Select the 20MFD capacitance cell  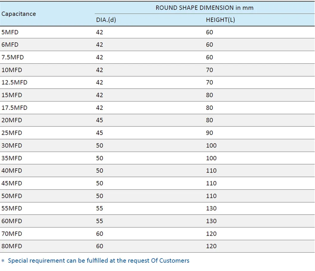(x=12, y=120)
